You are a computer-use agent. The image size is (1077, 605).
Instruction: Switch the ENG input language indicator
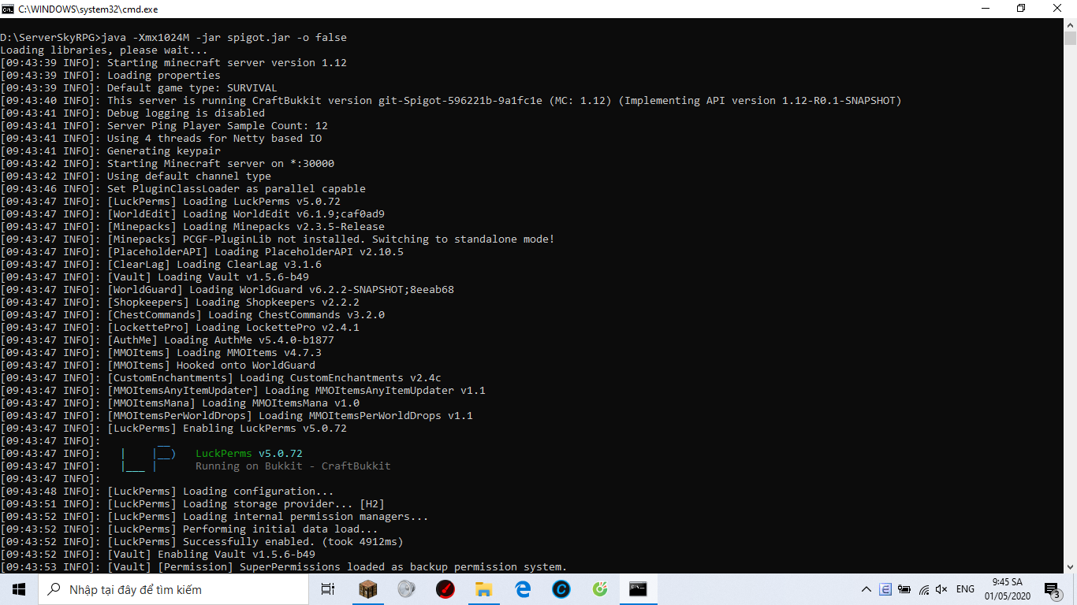(x=965, y=589)
